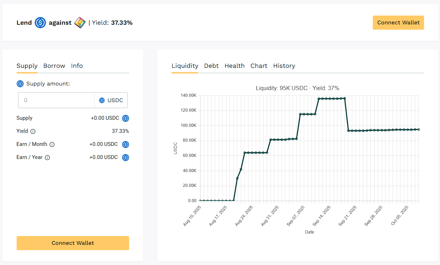Click USDC icon next to Supply amount label
The image size is (440, 265).
[20, 84]
